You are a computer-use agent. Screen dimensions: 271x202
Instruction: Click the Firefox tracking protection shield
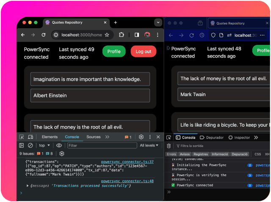[213, 36]
